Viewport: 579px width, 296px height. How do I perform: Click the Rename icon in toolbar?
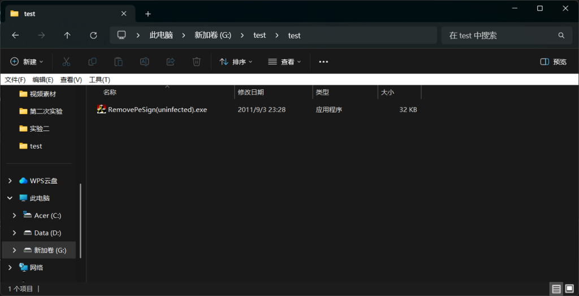tap(144, 62)
